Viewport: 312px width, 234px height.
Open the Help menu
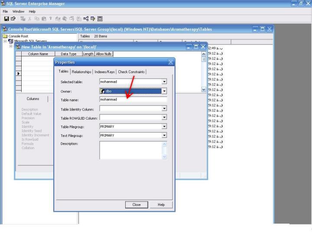tap(32, 12)
